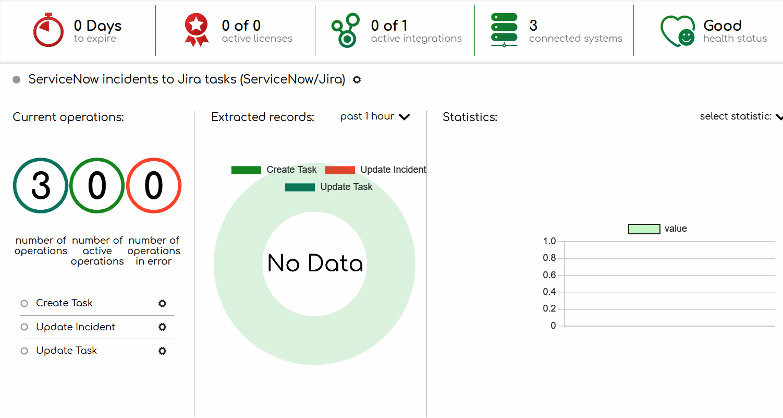Screen dimensions: 783x418
Task: Open settings gear beside ServiceNow/Jira integration title
Action: pos(357,80)
